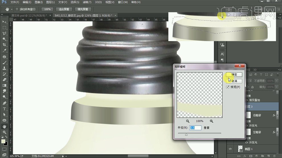282x158 pixels.
Task: Switch to the 3D panel tab
Action: pyautogui.click(x=255, y=70)
